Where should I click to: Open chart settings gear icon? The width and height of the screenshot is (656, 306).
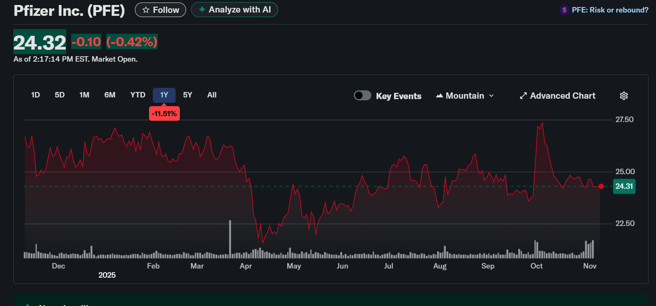pyautogui.click(x=624, y=96)
